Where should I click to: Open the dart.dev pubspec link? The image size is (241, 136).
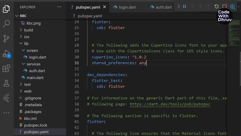pyautogui.click(x=170, y=104)
